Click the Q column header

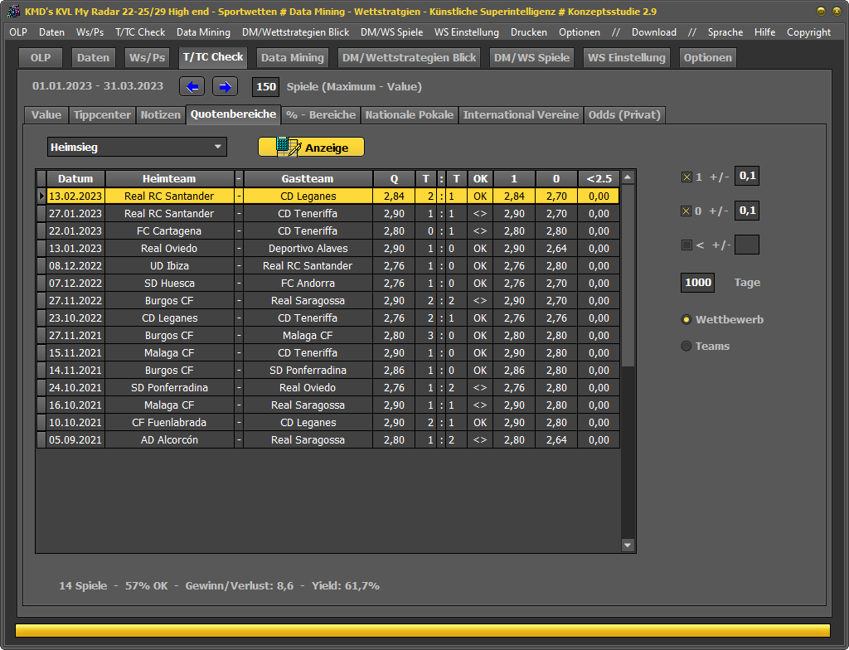[x=394, y=179]
